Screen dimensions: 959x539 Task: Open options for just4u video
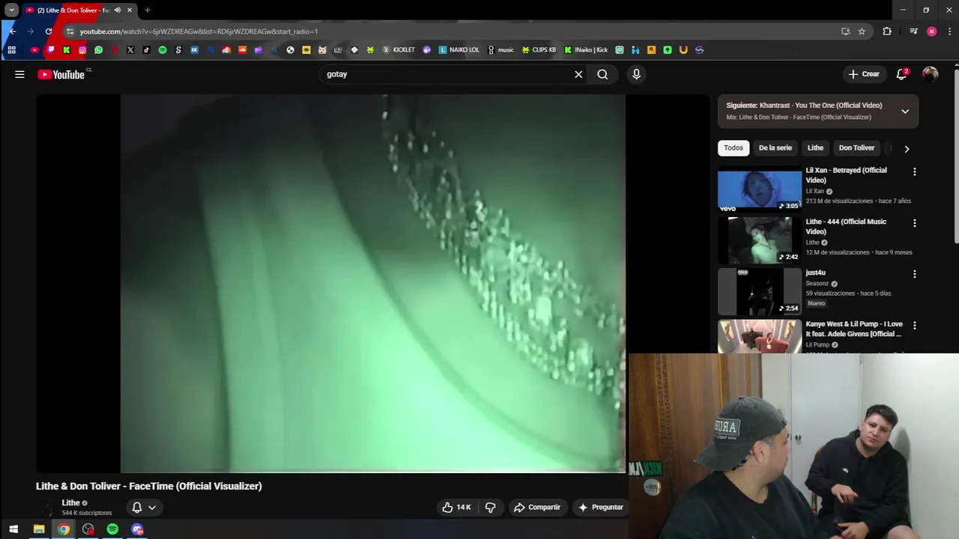click(914, 275)
